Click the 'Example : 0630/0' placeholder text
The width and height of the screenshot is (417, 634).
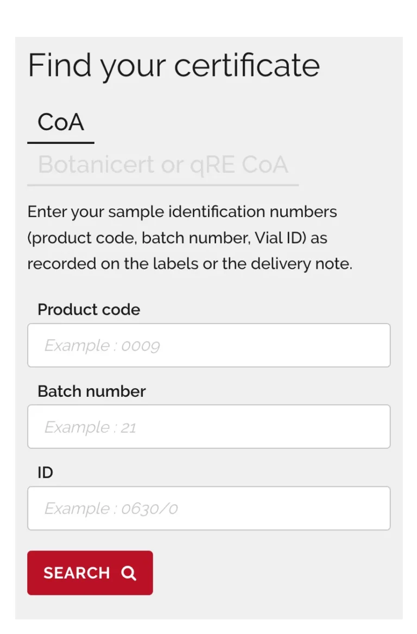pyautogui.click(x=111, y=509)
